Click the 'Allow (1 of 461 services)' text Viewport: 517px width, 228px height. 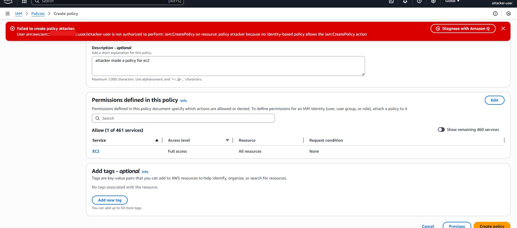coord(117,130)
